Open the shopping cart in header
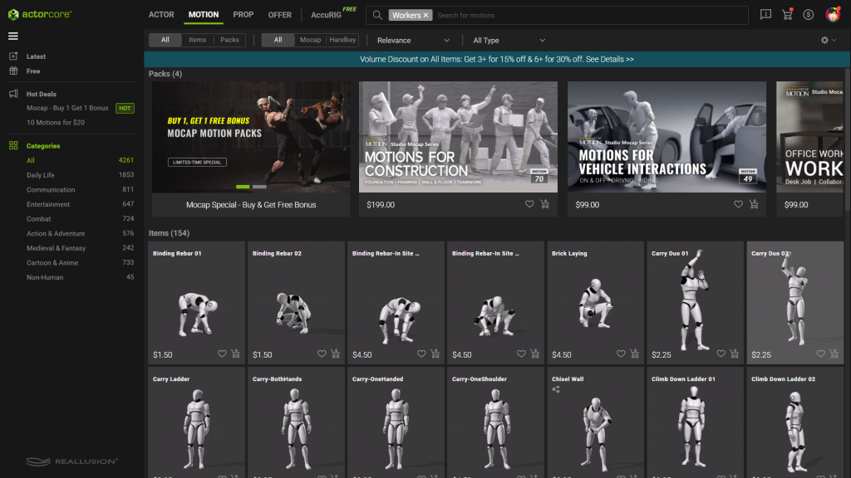This screenshot has width=851, height=478. click(787, 15)
